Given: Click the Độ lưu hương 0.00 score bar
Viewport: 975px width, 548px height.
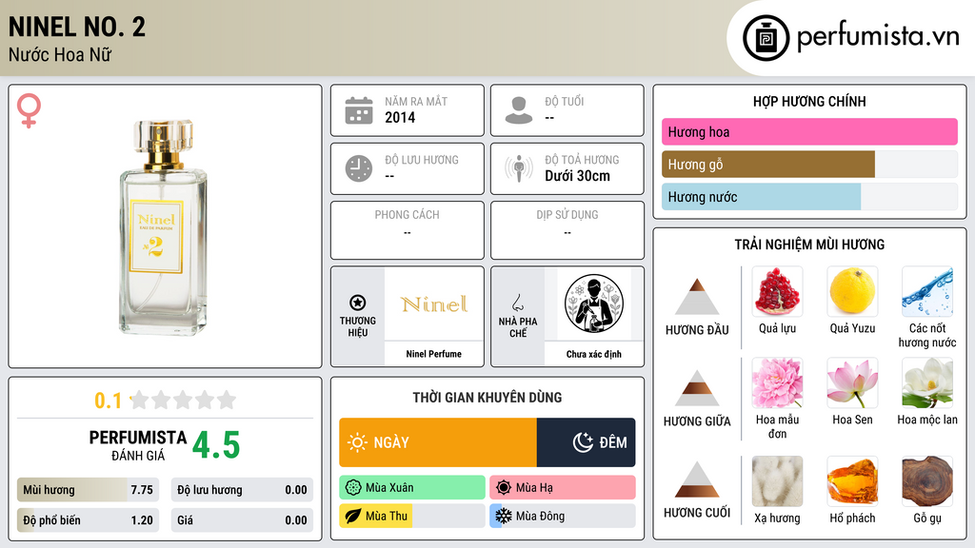Looking at the screenshot, I should (x=242, y=490).
